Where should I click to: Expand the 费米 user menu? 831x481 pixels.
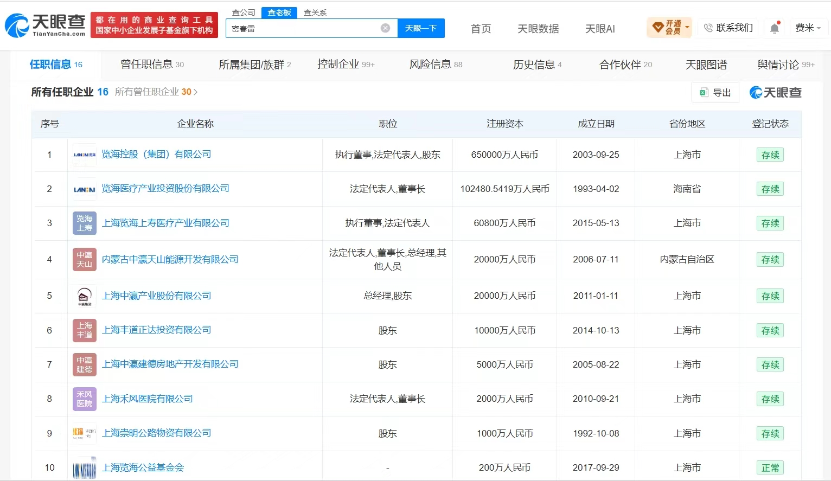point(808,28)
